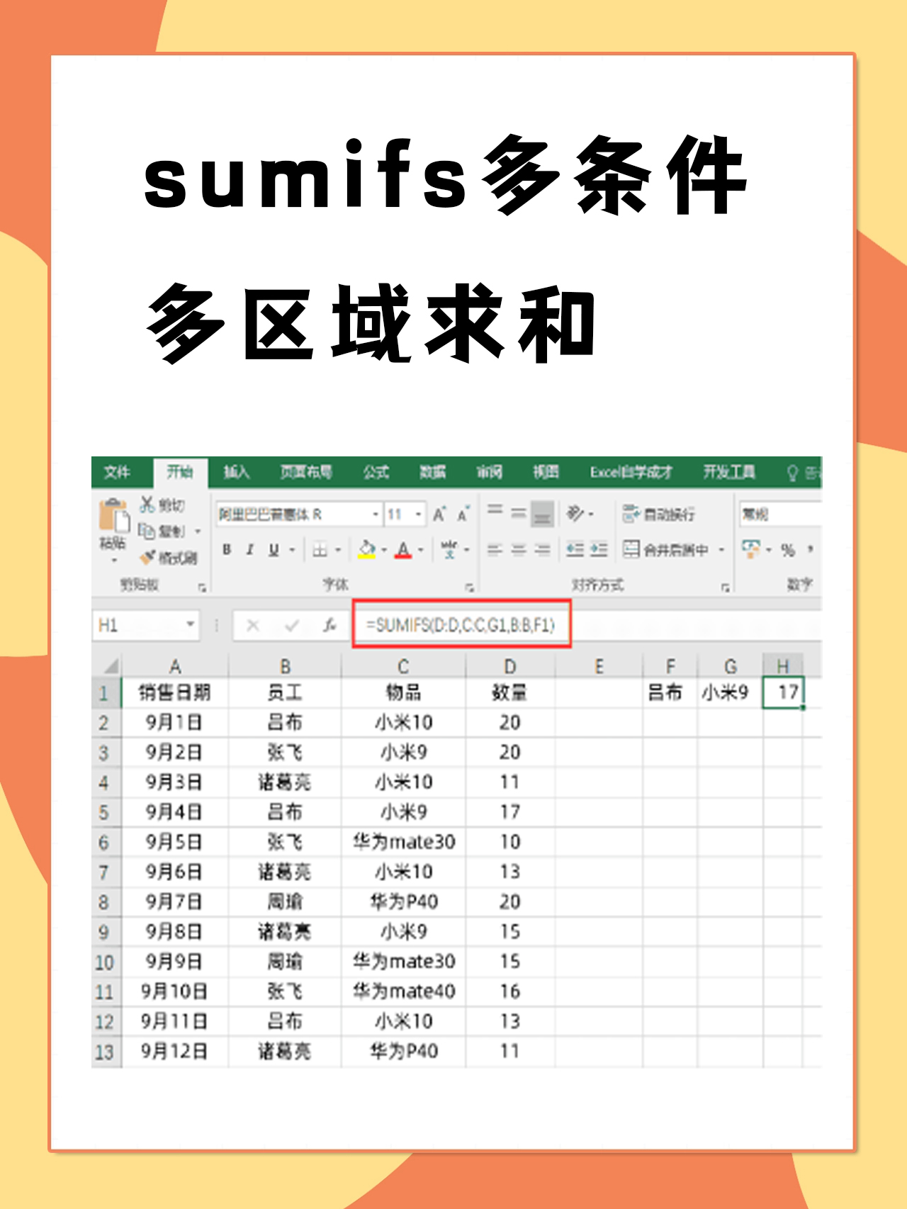Image resolution: width=907 pixels, height=1209 pixels.
Task: Expand the font color dropdown arrow
Action: point(421,550)
